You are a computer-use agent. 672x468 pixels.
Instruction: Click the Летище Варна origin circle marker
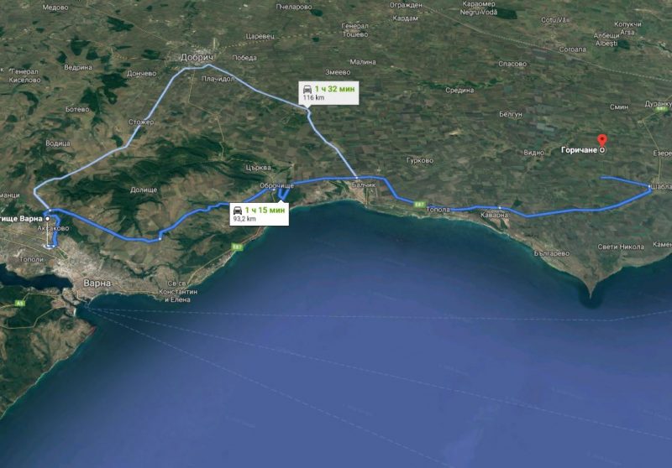(x=47, y=219)
